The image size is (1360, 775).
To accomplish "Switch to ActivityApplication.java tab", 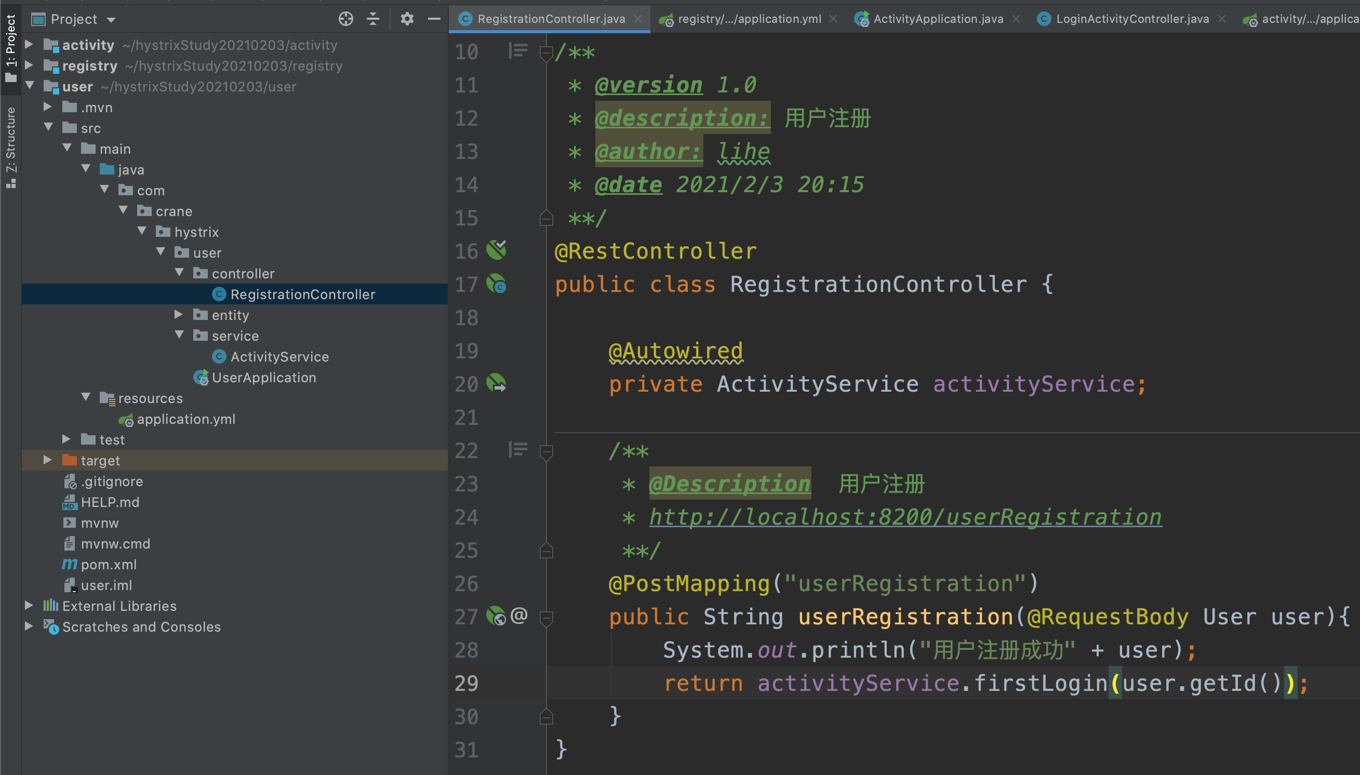I will 937,19.
